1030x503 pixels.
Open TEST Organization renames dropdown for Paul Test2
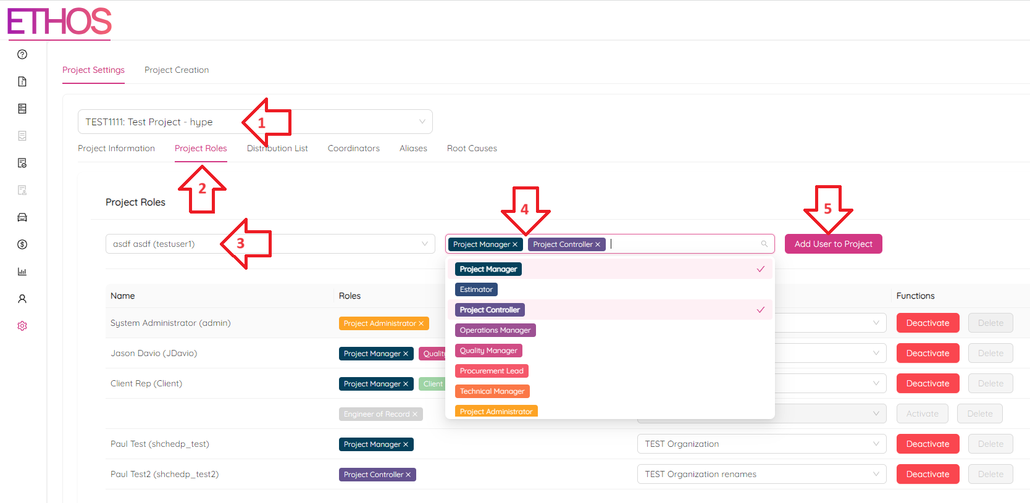click(761, 474)
